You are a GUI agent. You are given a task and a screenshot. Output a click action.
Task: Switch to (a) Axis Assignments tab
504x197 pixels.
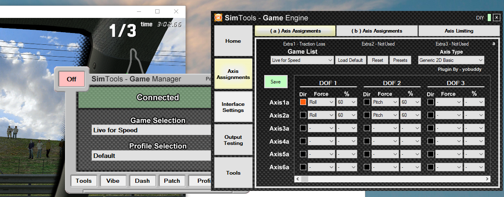click(295, 31)
